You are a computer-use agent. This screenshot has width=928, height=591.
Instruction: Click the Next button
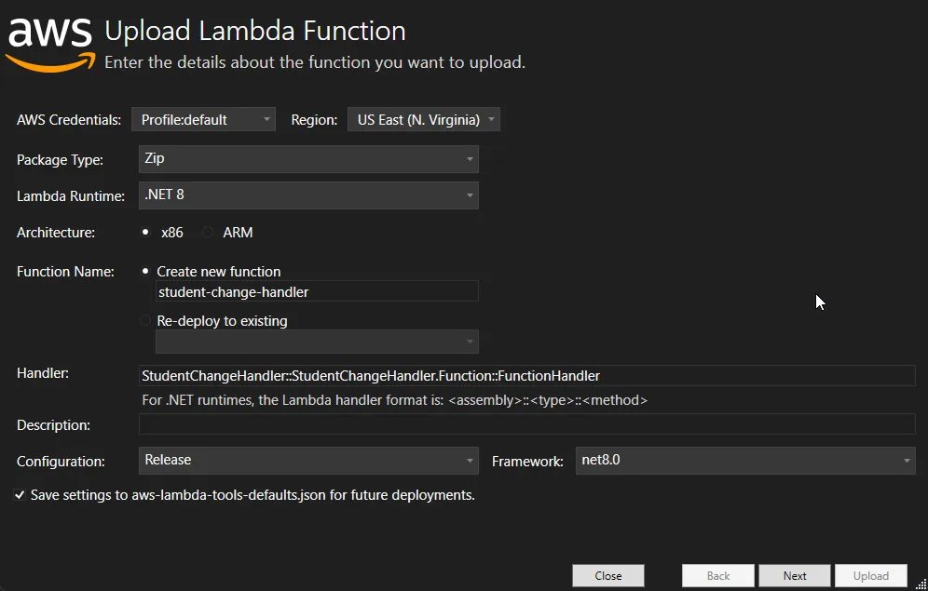click(x=794, y=574)
